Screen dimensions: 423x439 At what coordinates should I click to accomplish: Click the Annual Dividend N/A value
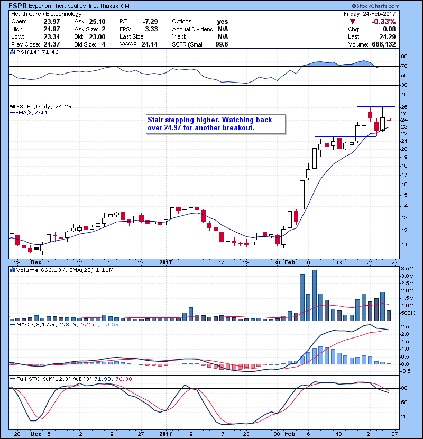coord(223,29)
